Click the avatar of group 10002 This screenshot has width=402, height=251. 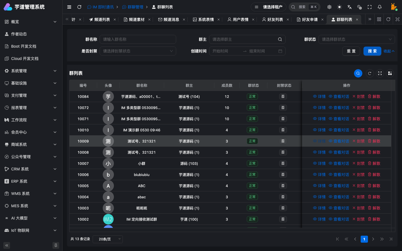click(x=108, y=219)
